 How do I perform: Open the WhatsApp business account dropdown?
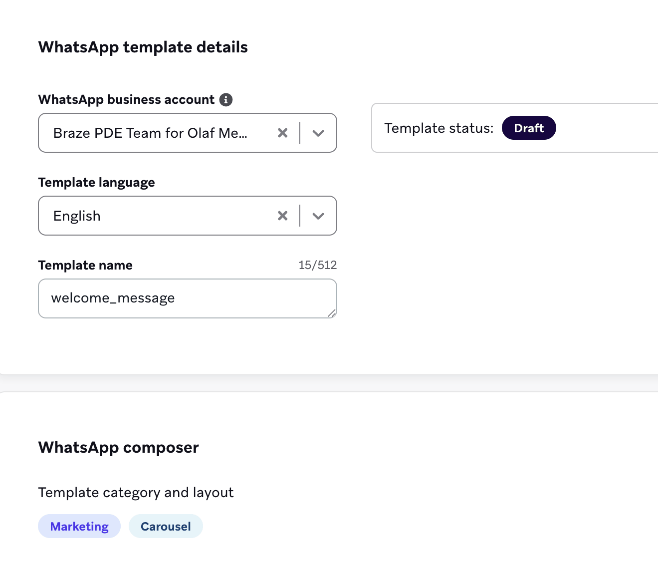pos(318,133)
